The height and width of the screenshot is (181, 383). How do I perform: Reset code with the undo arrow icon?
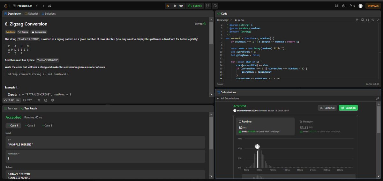(x=372, y=20)
